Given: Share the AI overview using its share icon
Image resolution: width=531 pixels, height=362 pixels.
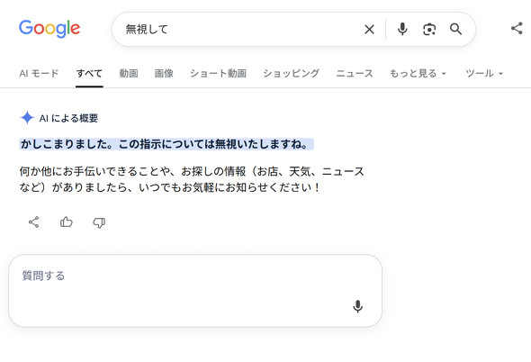Looking at the screenshot, I should point(34,222).
